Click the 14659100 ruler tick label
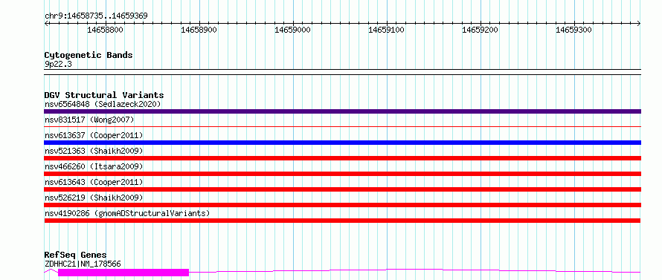This screenshot has width=662, height=280. point(386,30)
